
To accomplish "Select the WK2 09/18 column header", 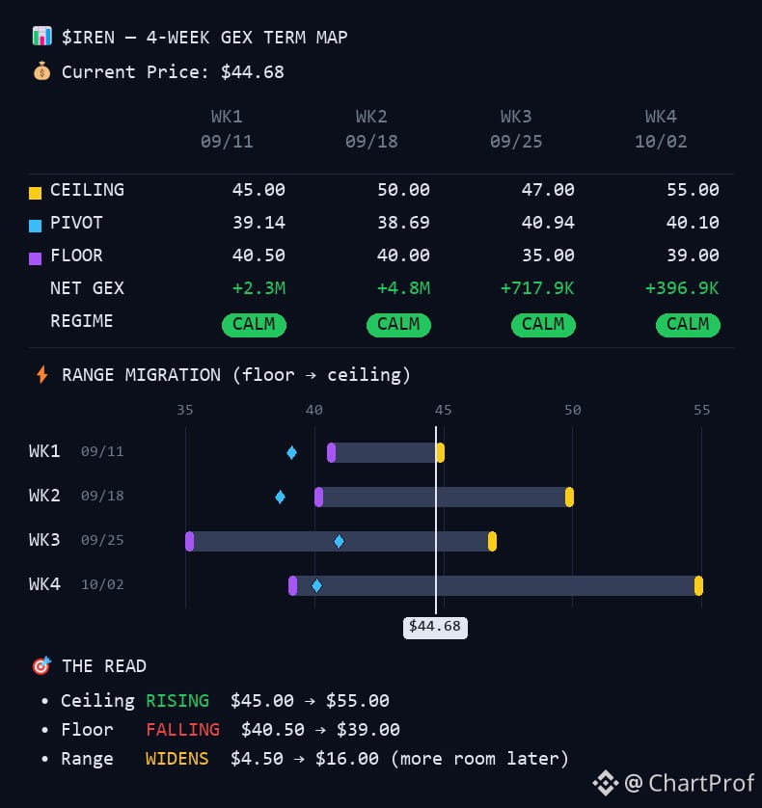I will tap(371, 129).
